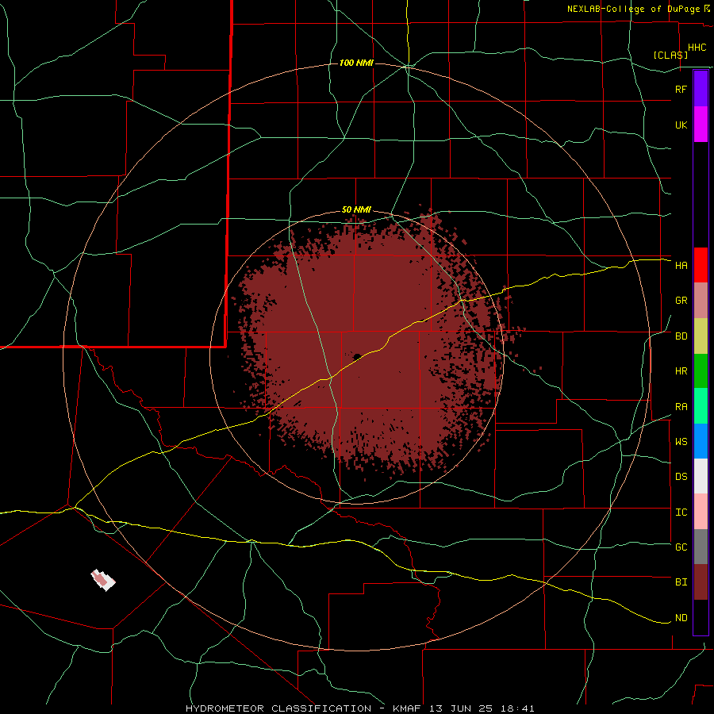Click the [CLAS] units label
The height and width of the screenshot is (714, 714).
[670, 55]
